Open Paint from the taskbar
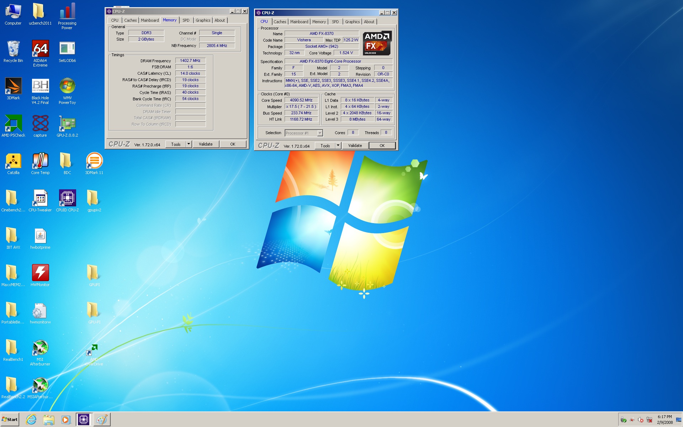Screen dimensions: 683x427 [x=102, y=420]
